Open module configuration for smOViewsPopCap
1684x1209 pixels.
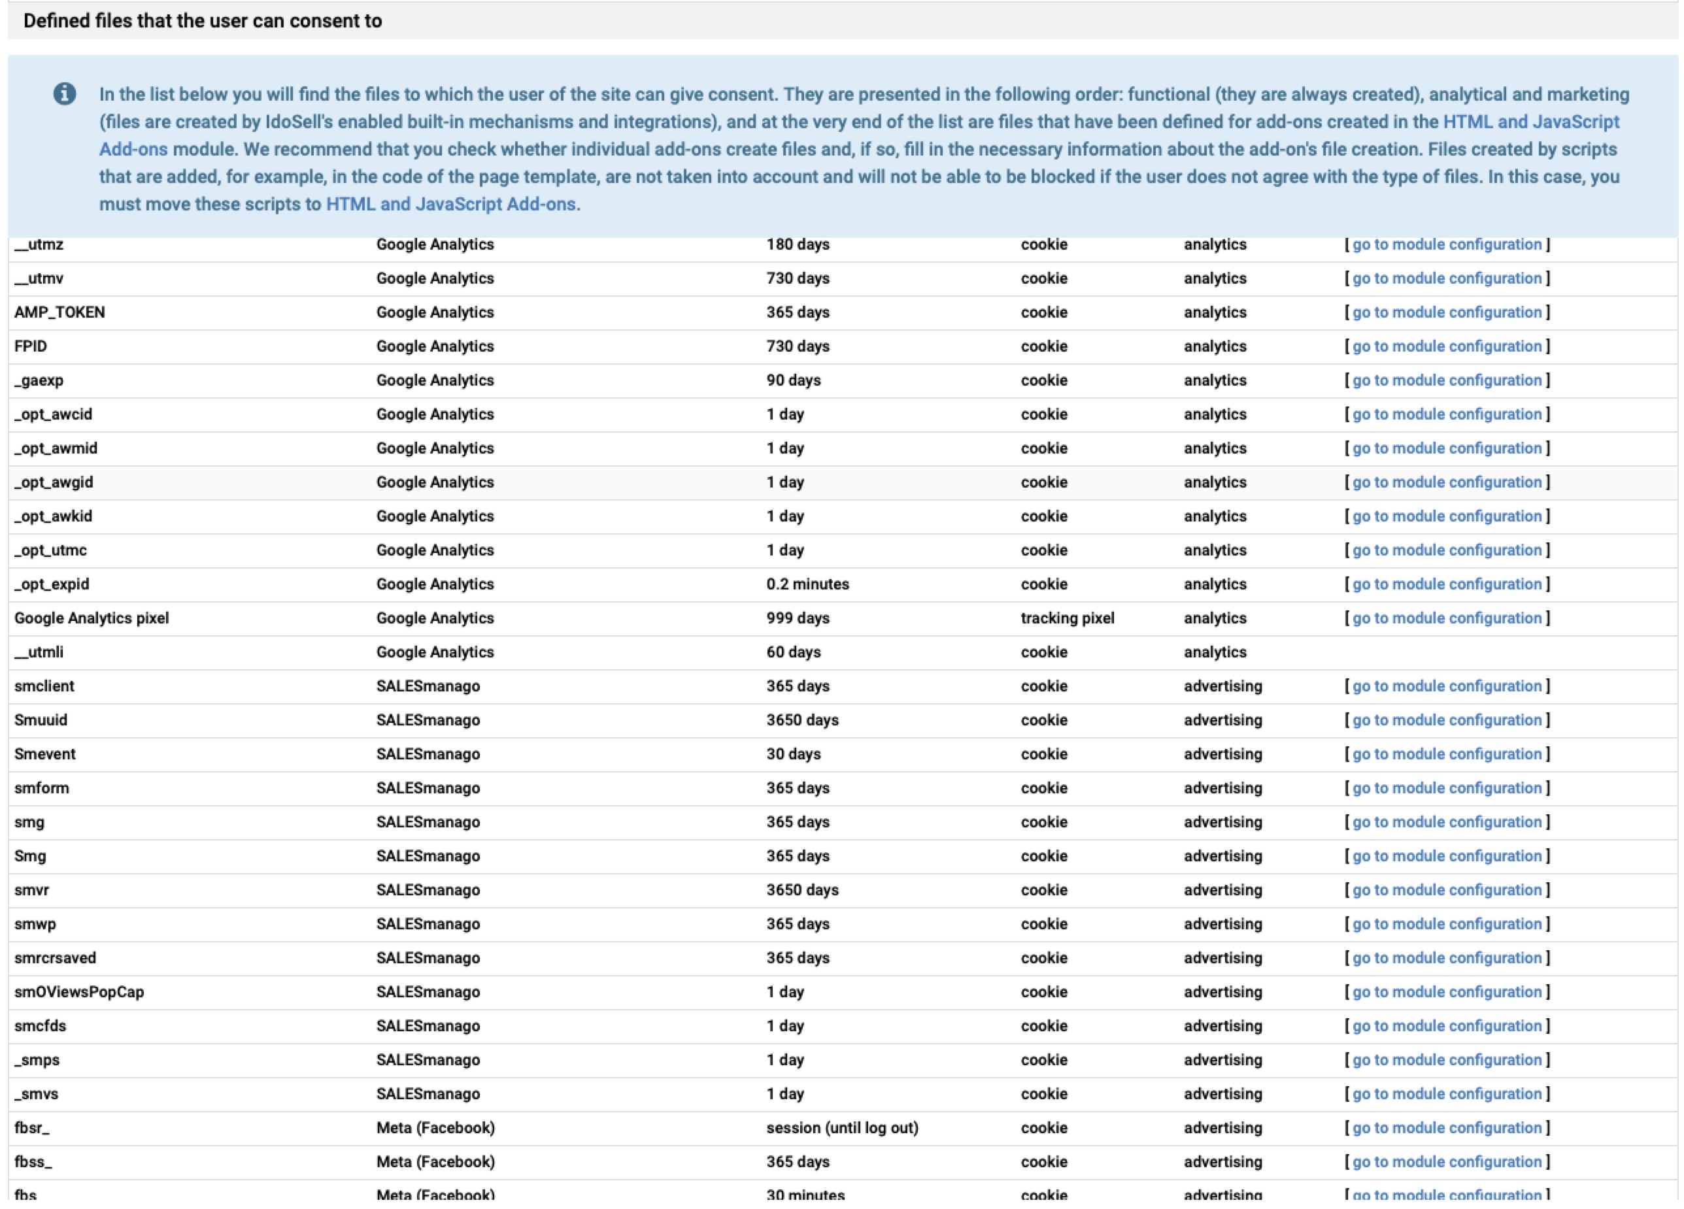(1447, 992)
